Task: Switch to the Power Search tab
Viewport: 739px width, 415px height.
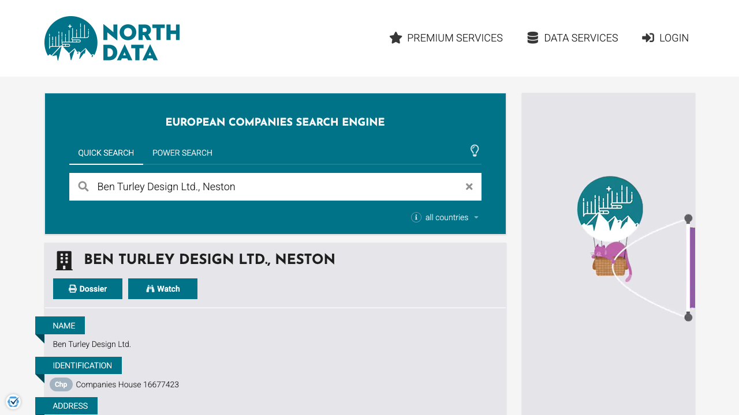Action: pos(182,153)
